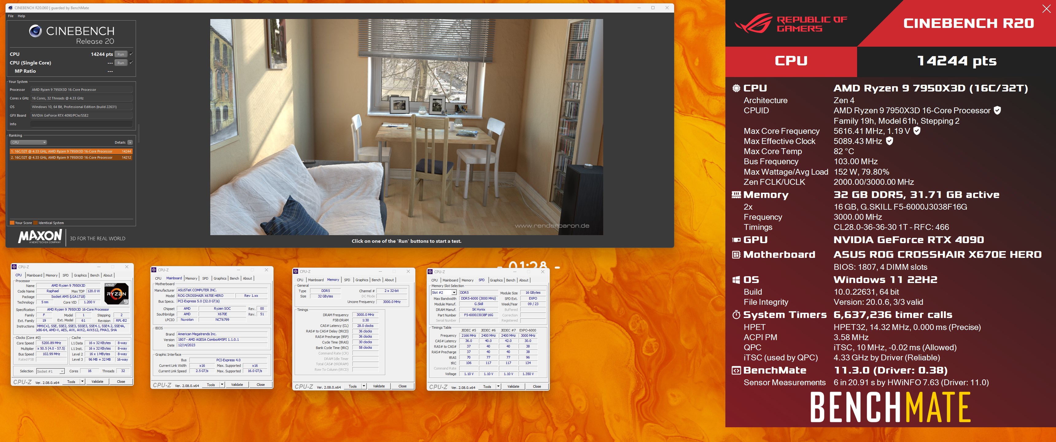Click the verified shield beside Max Core Frequency
Viewport: 1056px width, 442px height.
(x=917, y=131)
